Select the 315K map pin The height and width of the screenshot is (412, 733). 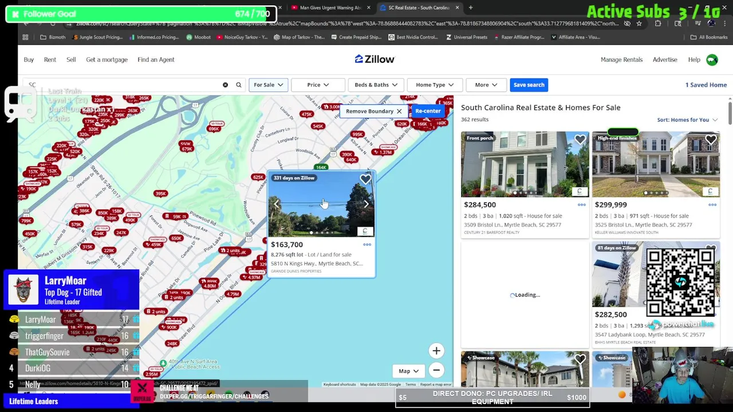(x=87, y=247)
